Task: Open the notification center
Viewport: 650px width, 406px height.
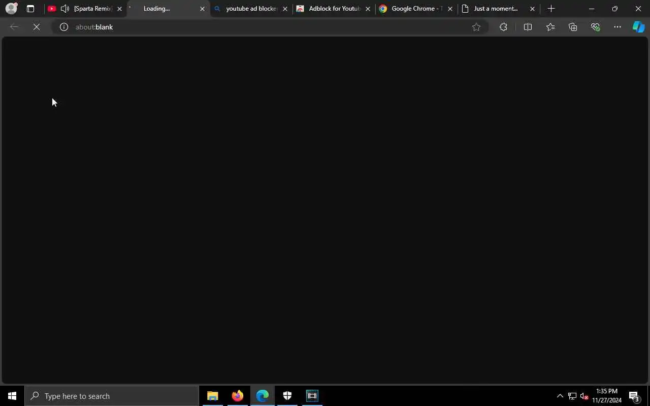Action: 634,396
